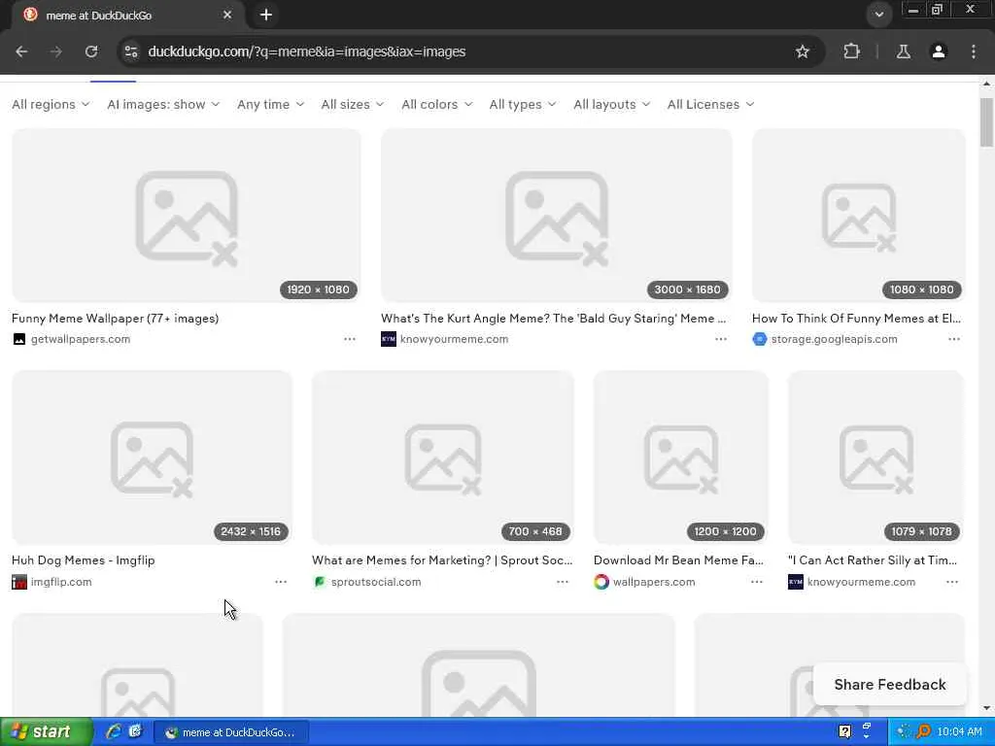
Task: Expand the All layouts filter
Action: pyautogui.click(x=612, y=104)
